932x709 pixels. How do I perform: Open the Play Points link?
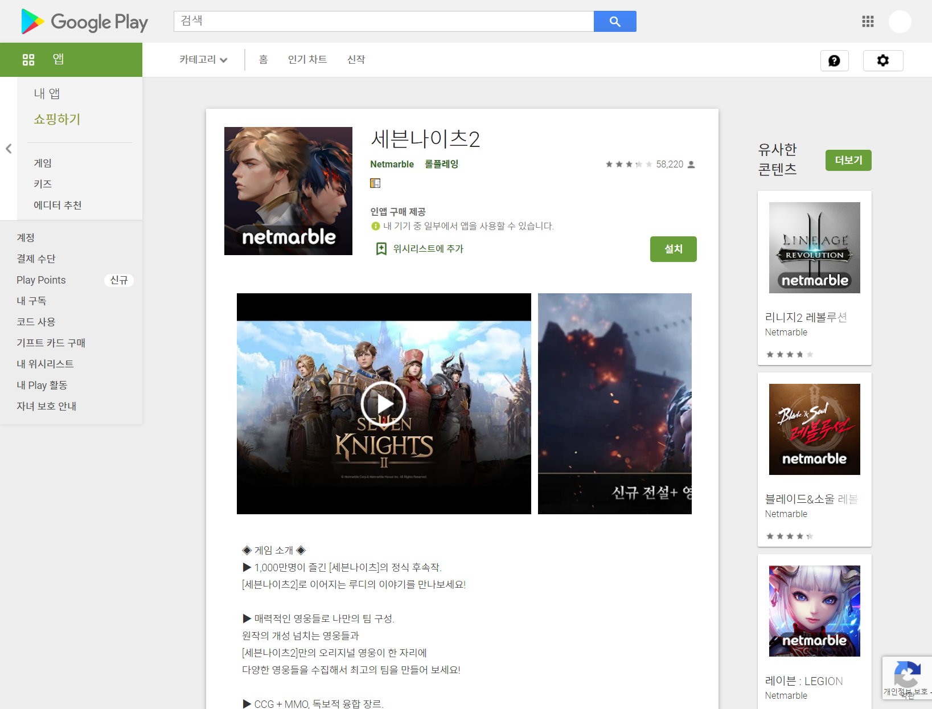click(41, 280)
